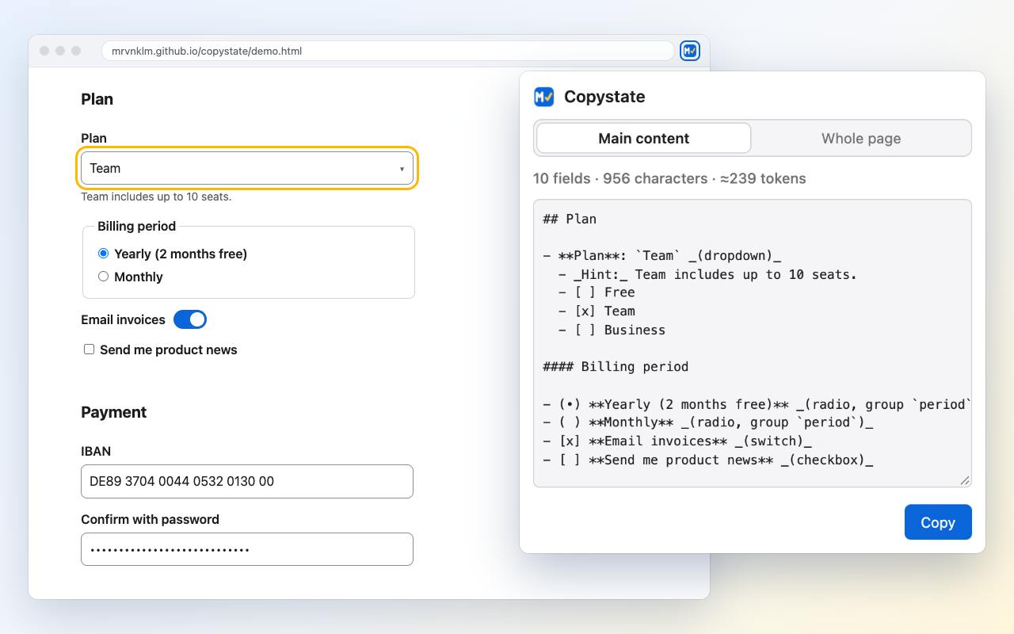Click the text area resize handle corner
Image resolution: width=1014 pixels, height=634 pixels.
click(965, 480)
